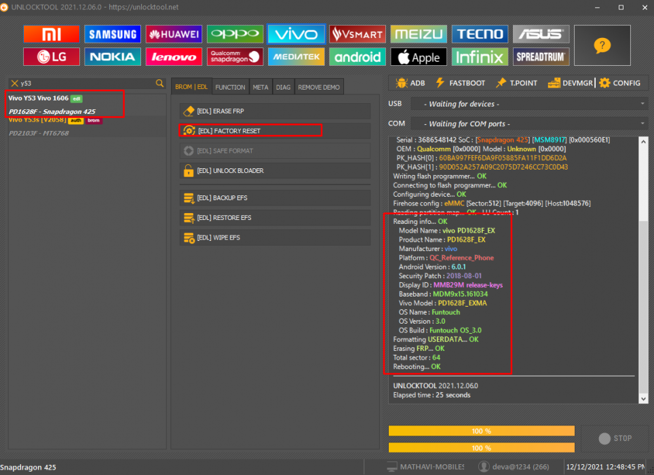Select the Apple brand logo
Screen dimensions: 654x475
click(419, 57)
